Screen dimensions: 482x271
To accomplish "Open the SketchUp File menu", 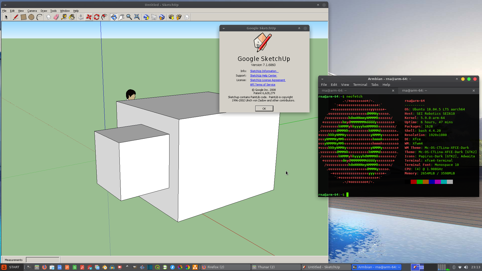I will coord(4,11).
